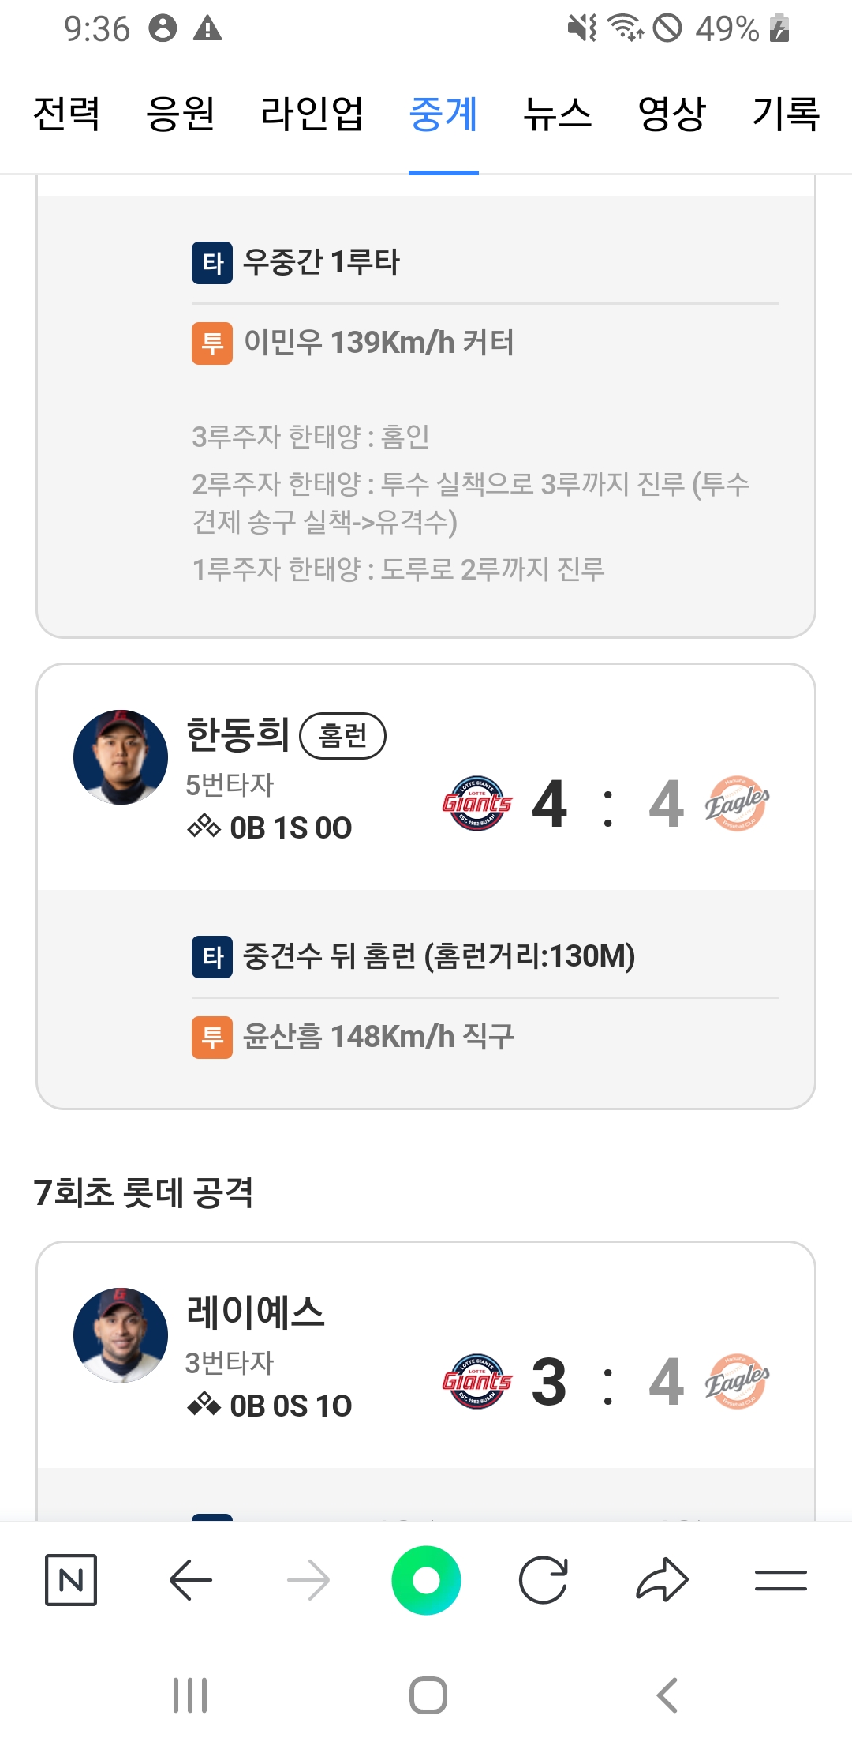This screenshot has height=1753, width=852.
Task: Open the browser hamburger menu
Action: 780,1580
